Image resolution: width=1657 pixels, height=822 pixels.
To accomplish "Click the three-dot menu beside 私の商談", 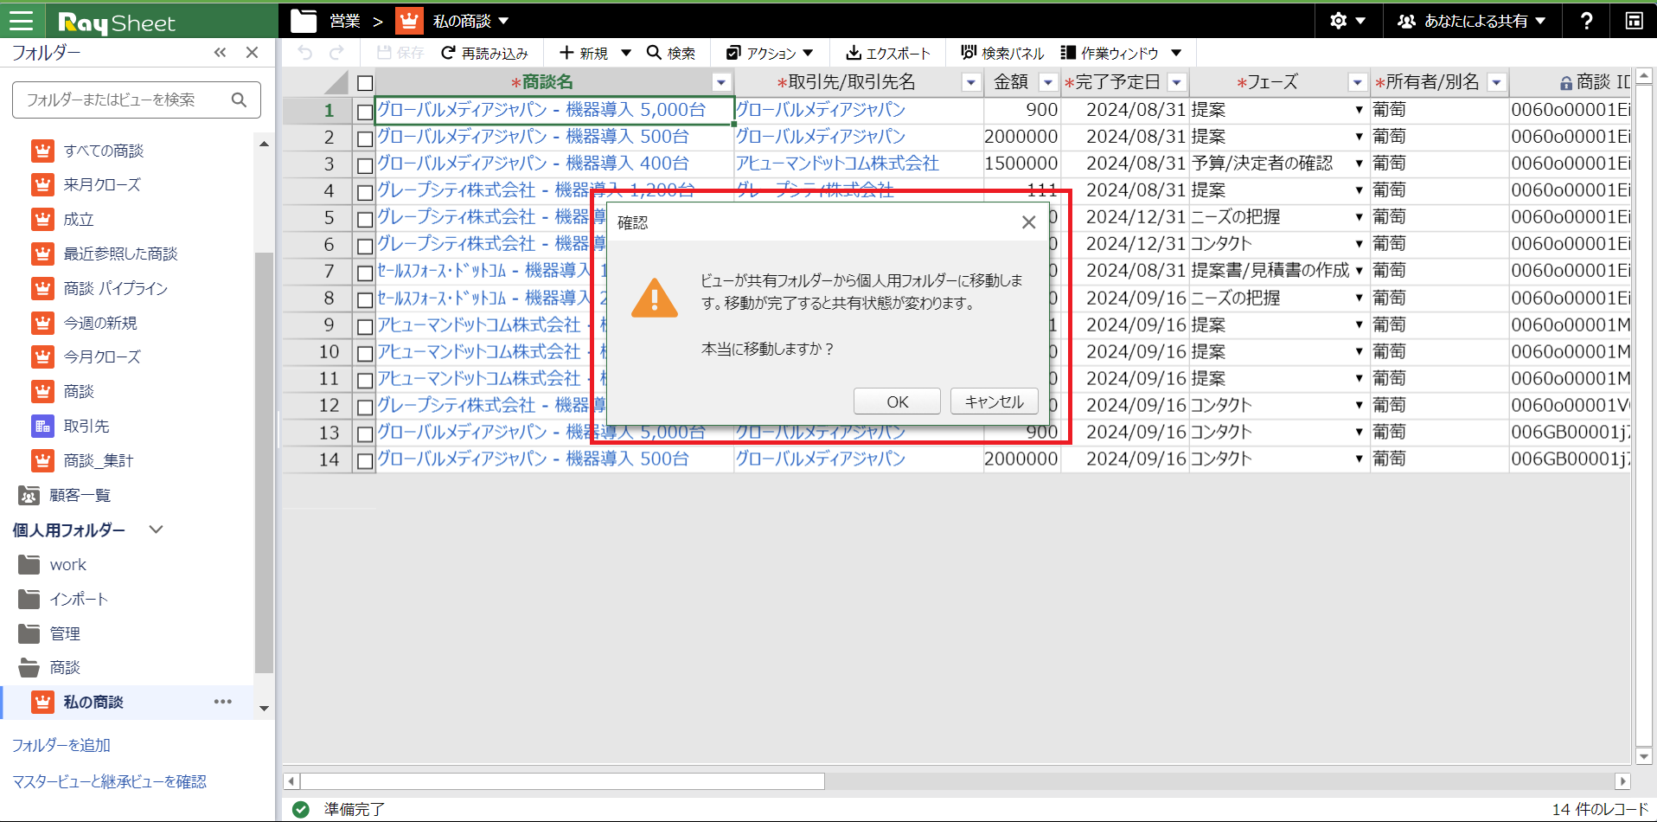I will (x=223, y=702).
